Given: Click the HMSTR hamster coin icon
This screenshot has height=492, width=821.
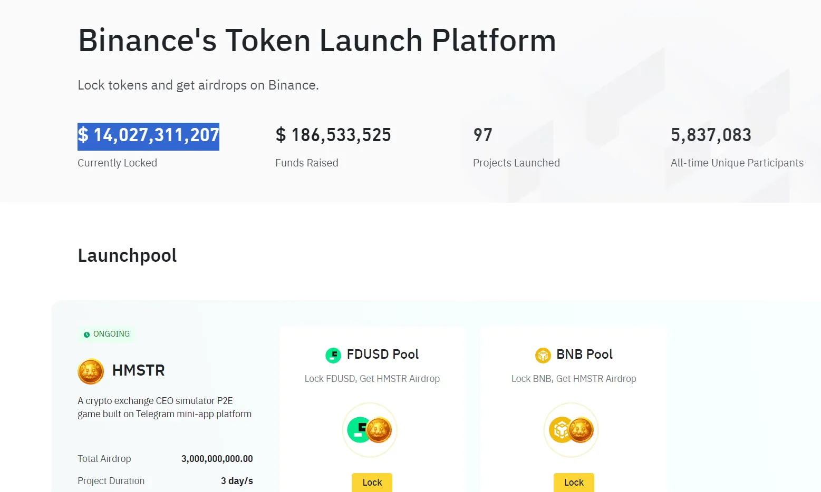Looking at the screenshot, I should 91,371.
